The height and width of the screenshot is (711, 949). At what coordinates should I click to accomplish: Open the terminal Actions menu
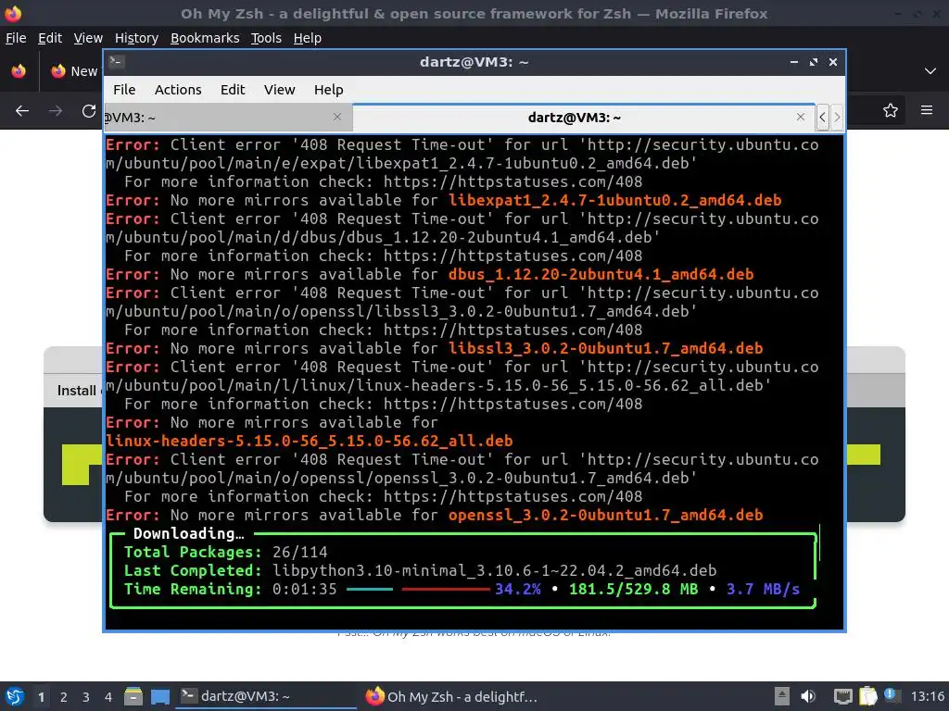178,90
